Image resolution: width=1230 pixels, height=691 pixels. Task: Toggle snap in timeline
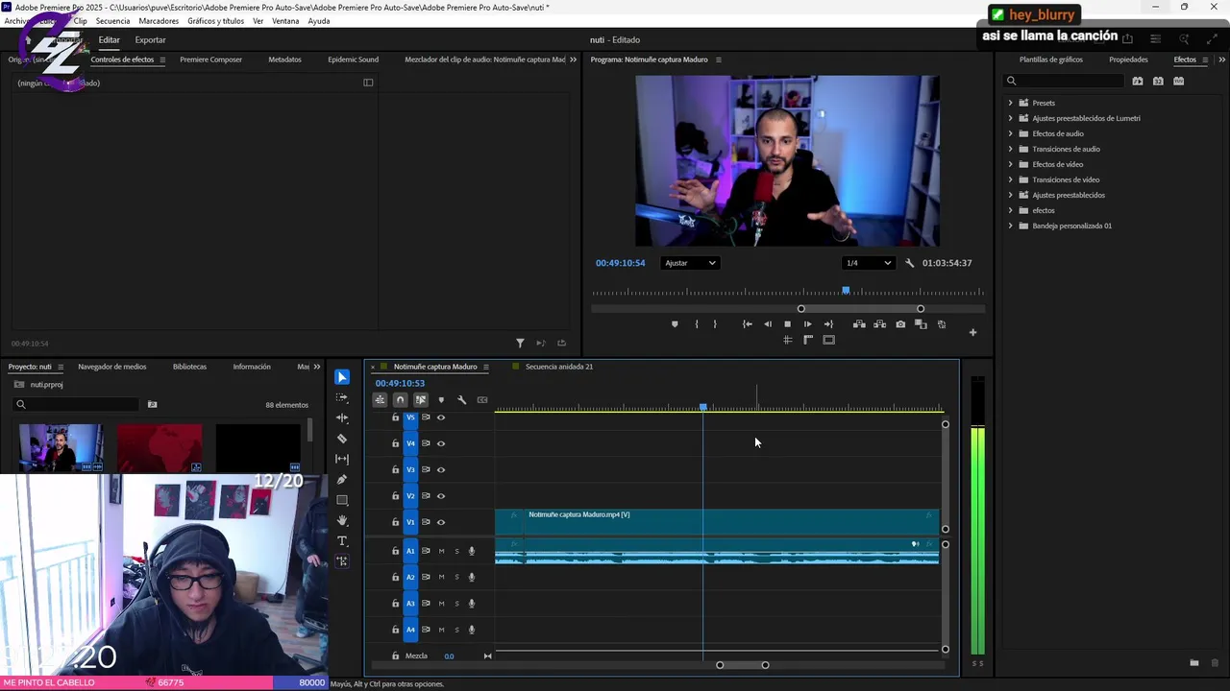click(x=401, y=400)
